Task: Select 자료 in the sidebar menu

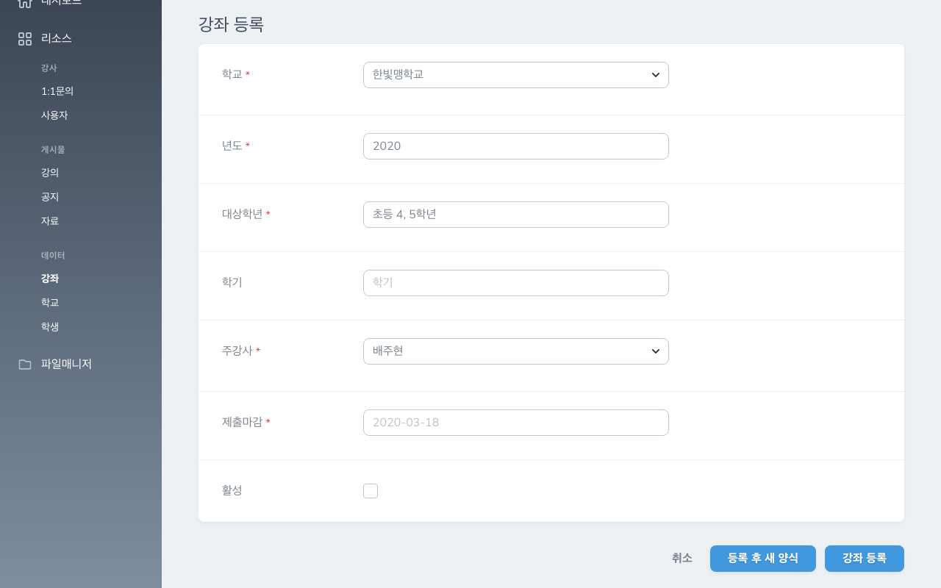Action: pyautogui.click(x=49, y=220)
